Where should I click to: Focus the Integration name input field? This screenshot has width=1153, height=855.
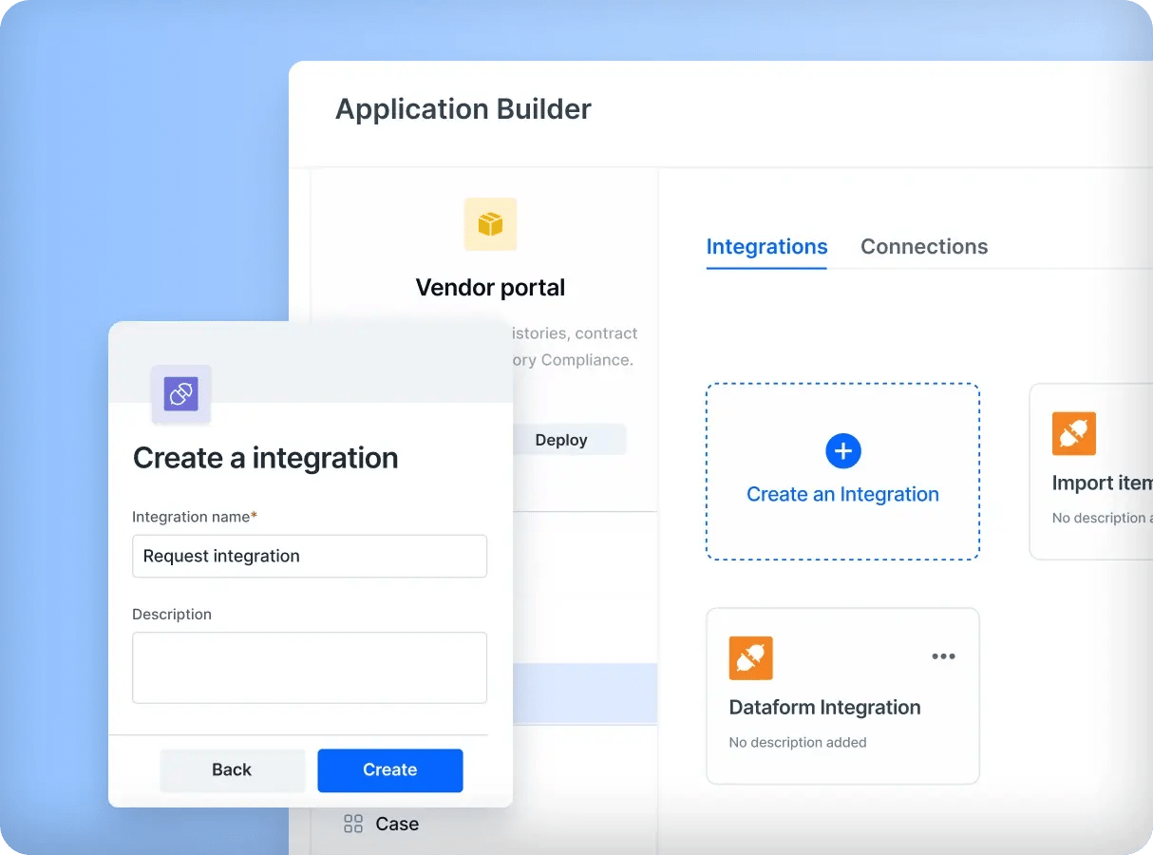pos(309,556)
